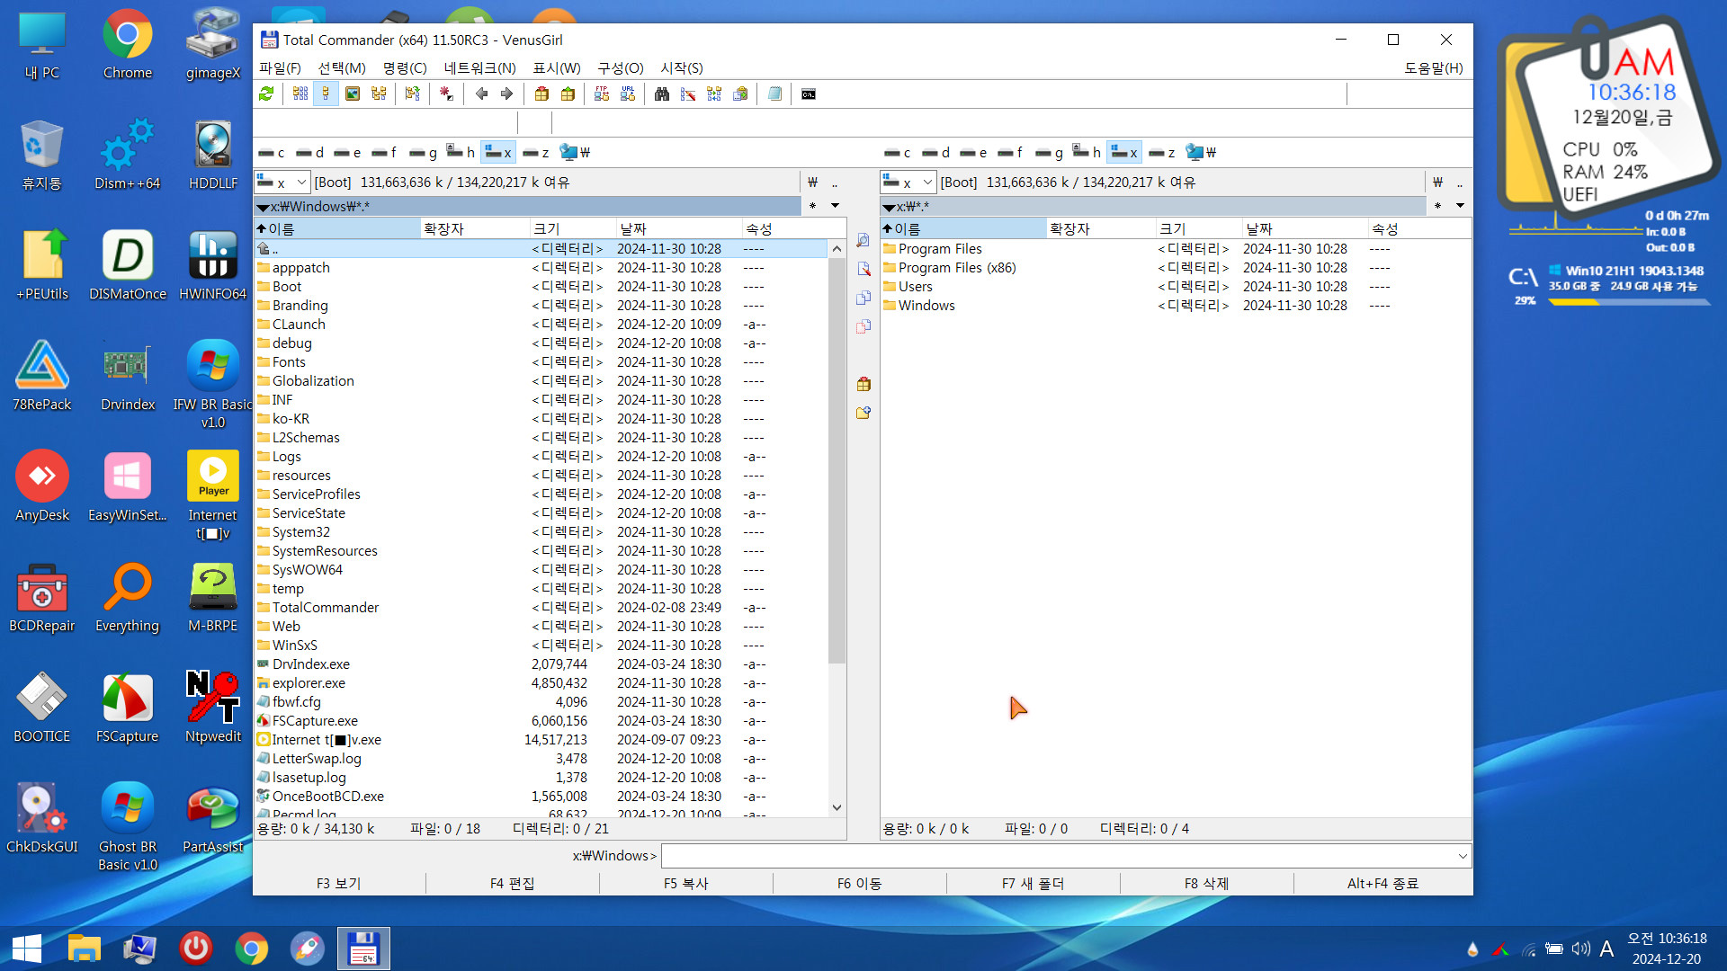1727x971 pixels.
Task: Open the 선택(M) menu
Action: coord(341,67)
